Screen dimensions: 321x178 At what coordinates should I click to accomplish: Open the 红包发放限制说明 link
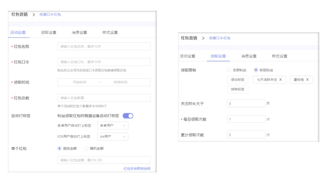[137, 169]
